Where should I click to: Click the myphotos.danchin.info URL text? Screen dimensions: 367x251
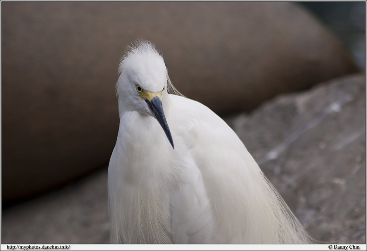click(x=38, y=247)
